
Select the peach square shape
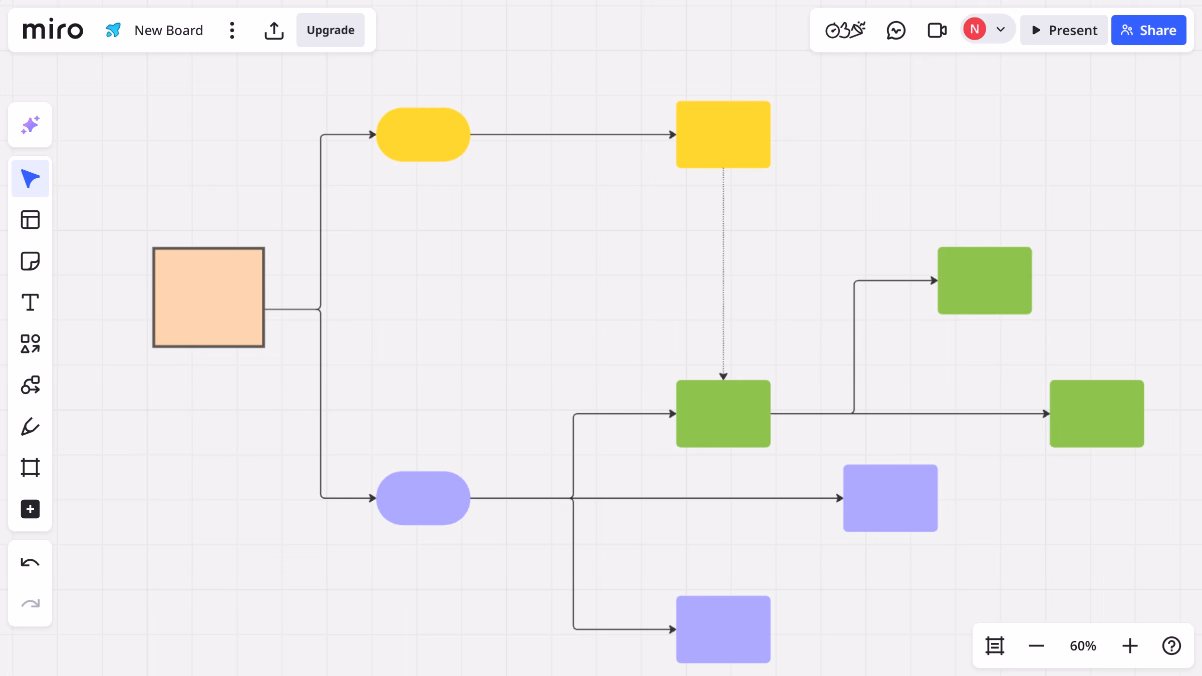tap(209, 297)
